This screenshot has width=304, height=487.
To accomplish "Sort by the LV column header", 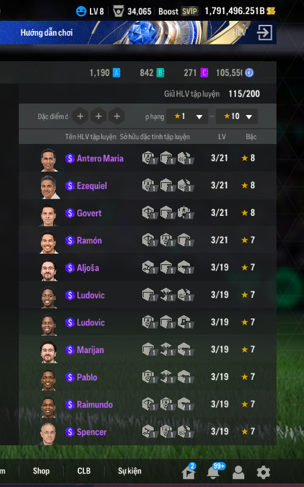I will [222, 137].
